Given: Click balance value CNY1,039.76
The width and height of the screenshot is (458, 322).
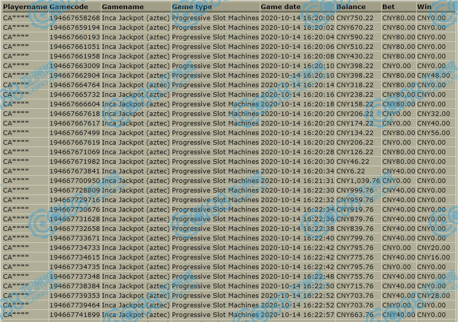Looking at the screenshot, I should (358, 181).
